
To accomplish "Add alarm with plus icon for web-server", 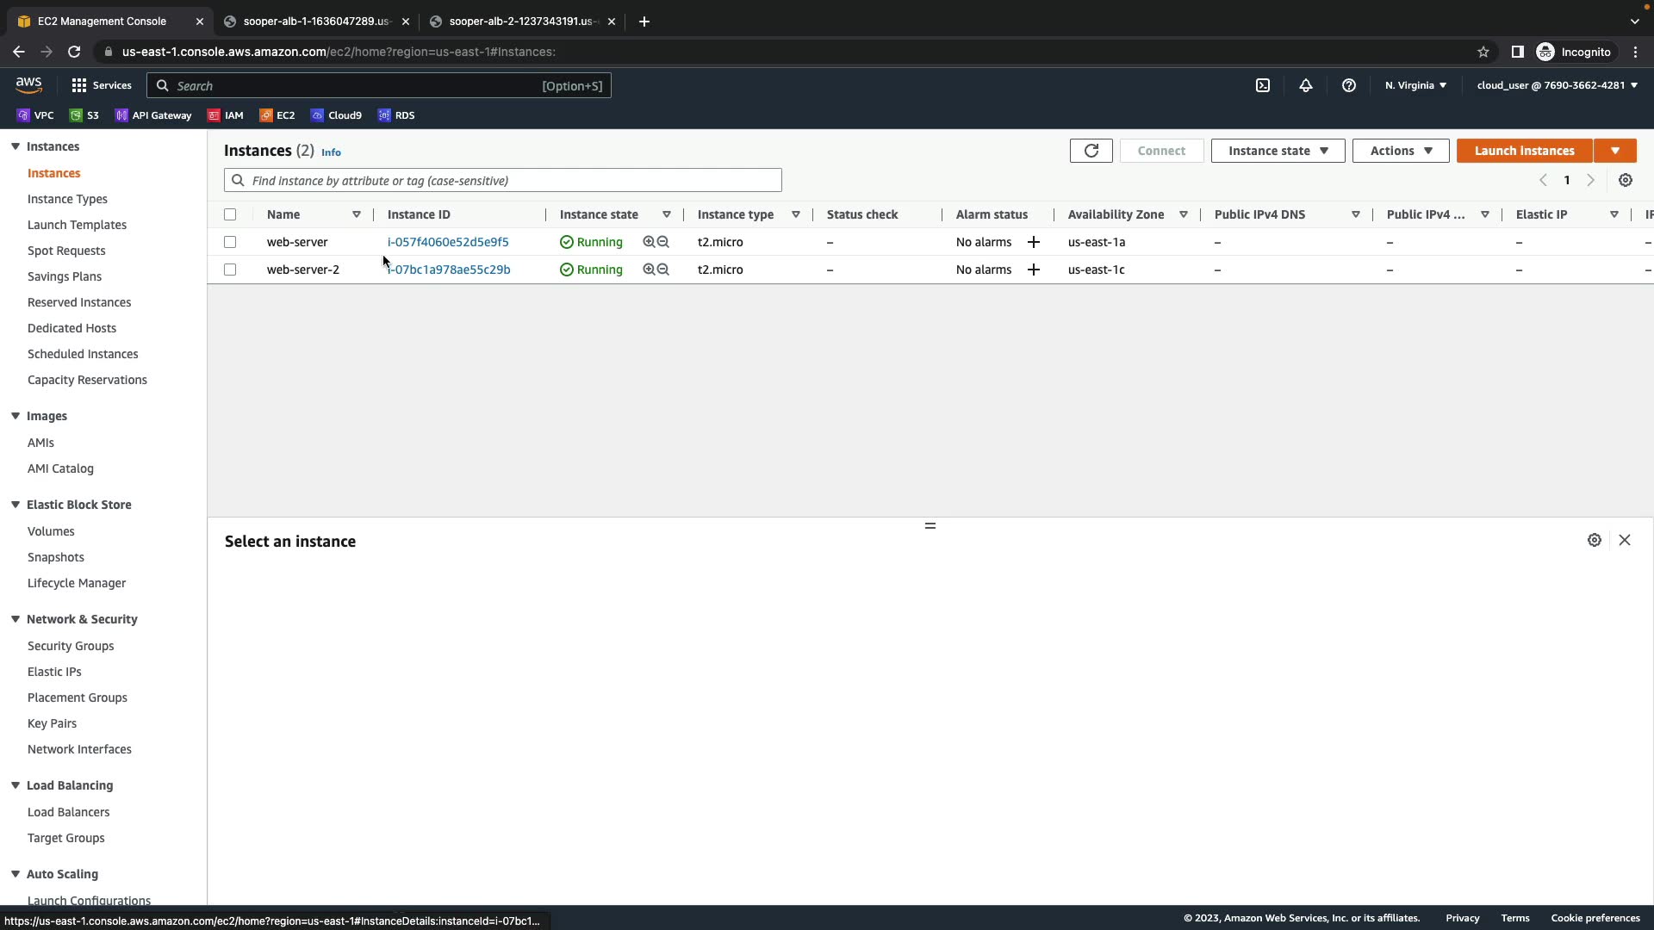I will (1034, 242).
